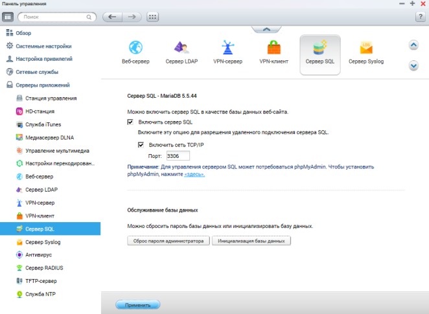Viewport: 429px width, 314px height.
Task: Click the Применить button
Action: (137, 305)
